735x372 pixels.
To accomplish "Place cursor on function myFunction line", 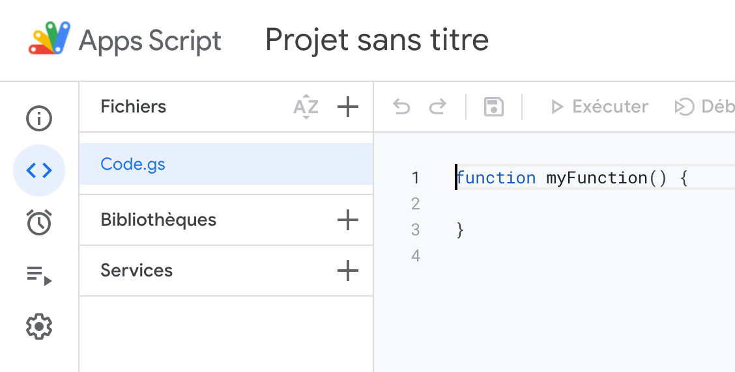I will [x=572, y=178].
